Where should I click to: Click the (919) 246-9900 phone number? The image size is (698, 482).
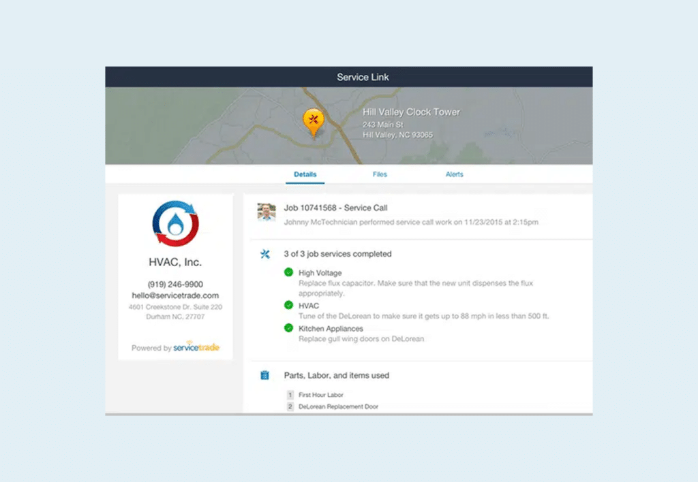tap(175, 284)
